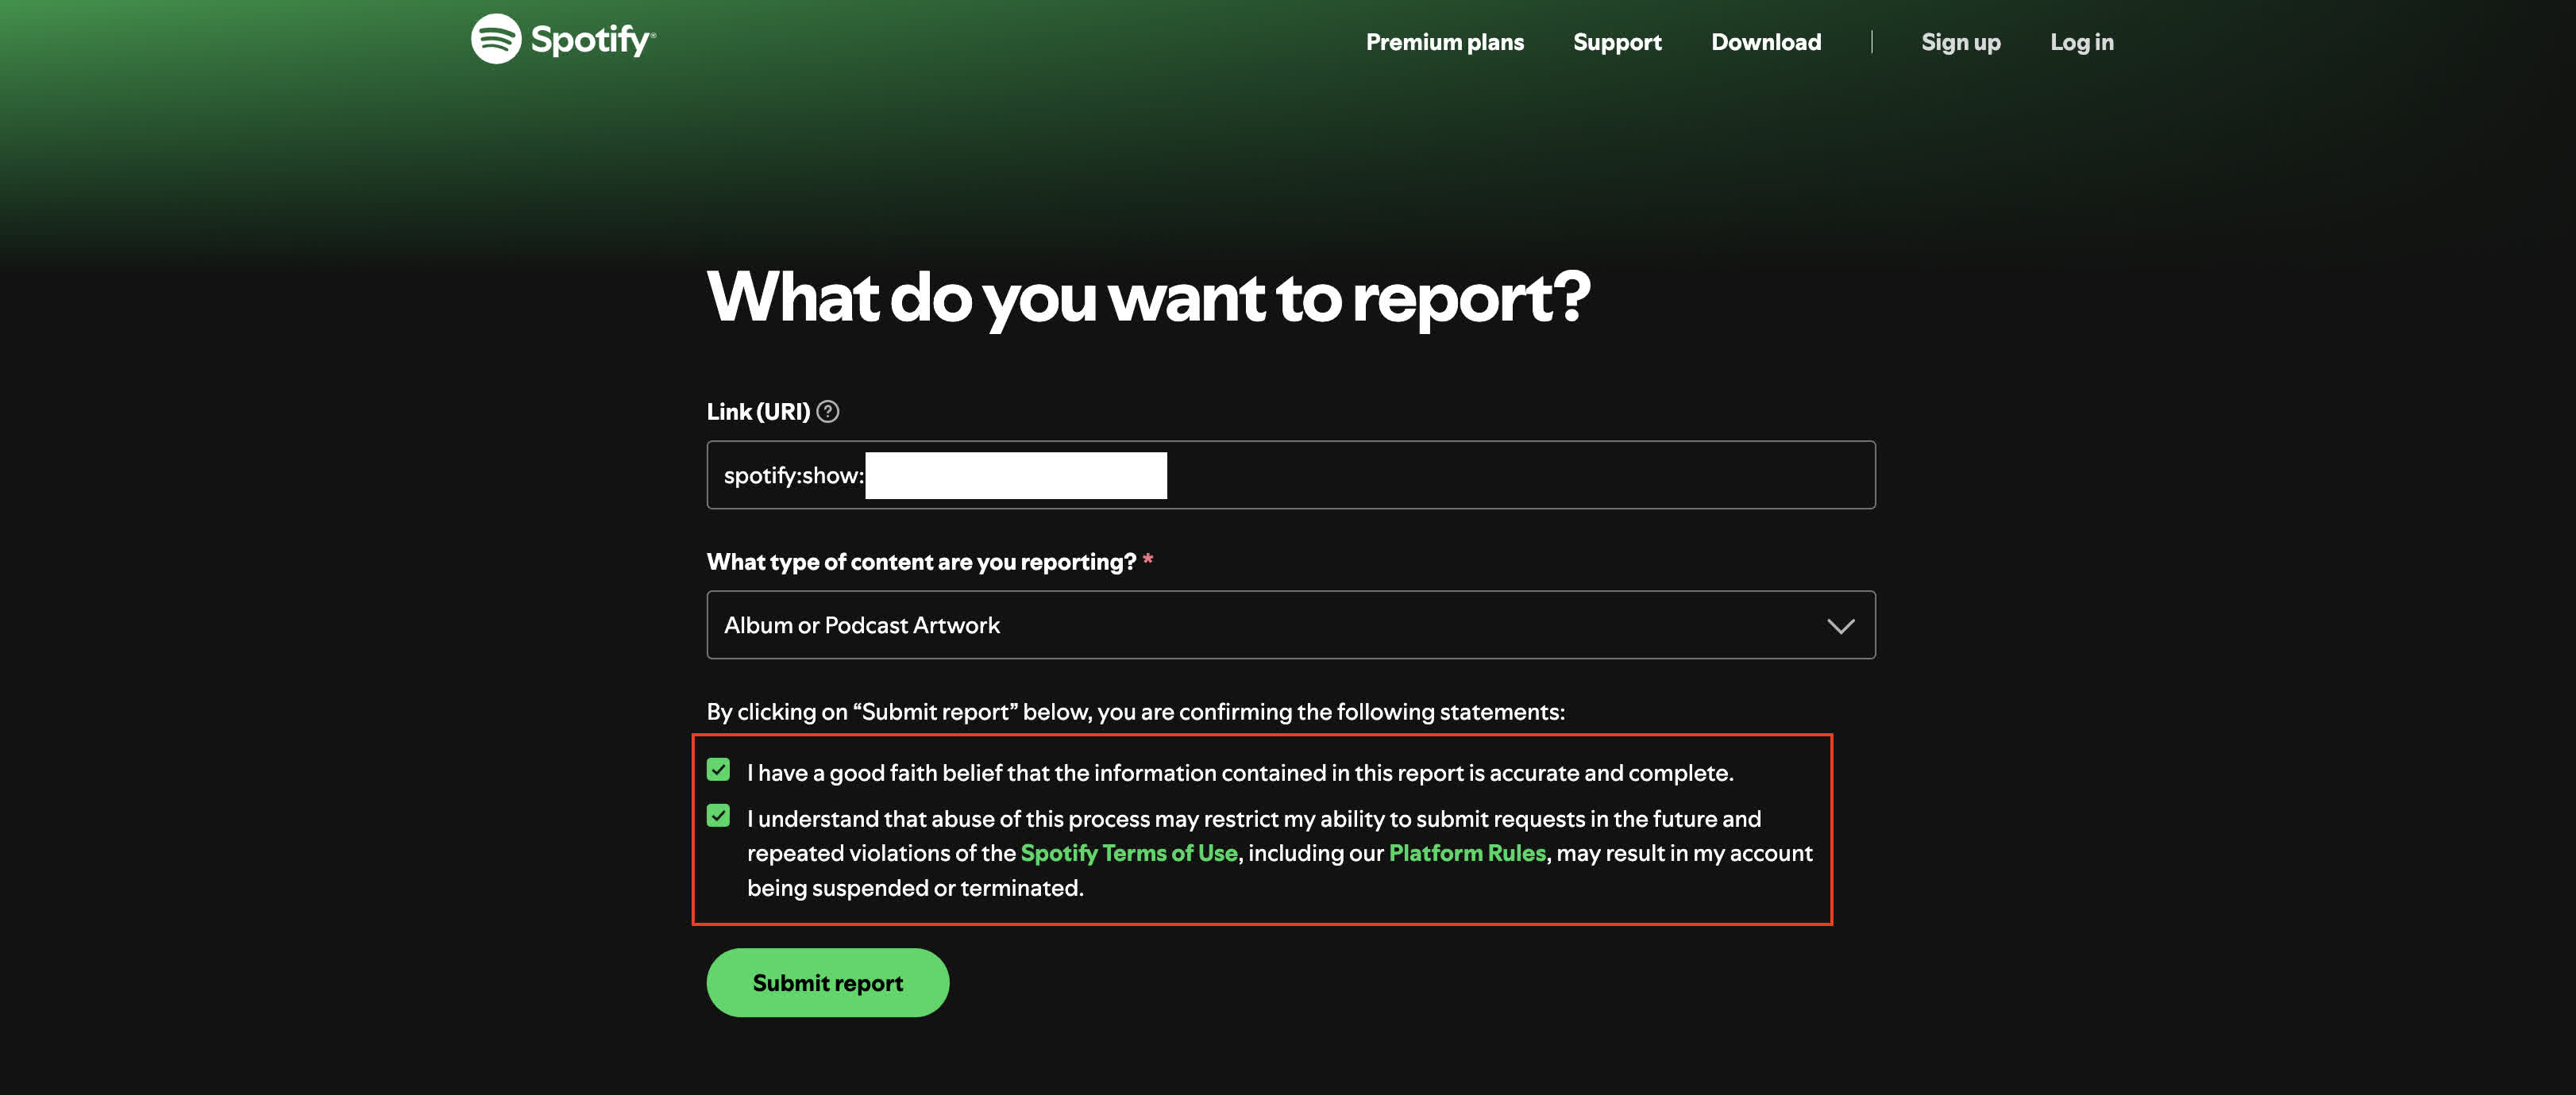Open the Premium plans page
The height and width of the screenshot is (1095, 2576).
click(x=1444, y=41)
